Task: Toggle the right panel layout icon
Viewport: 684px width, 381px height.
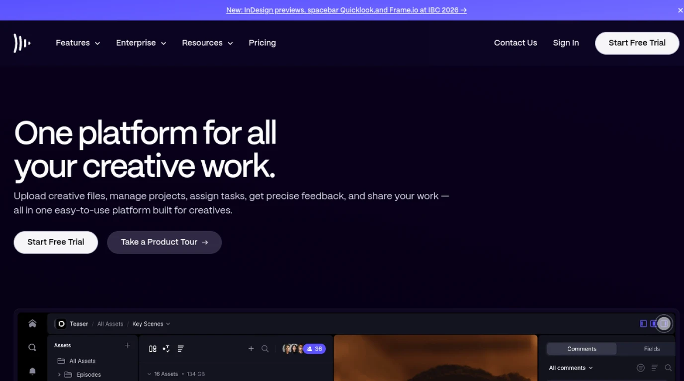Action: 664,323
